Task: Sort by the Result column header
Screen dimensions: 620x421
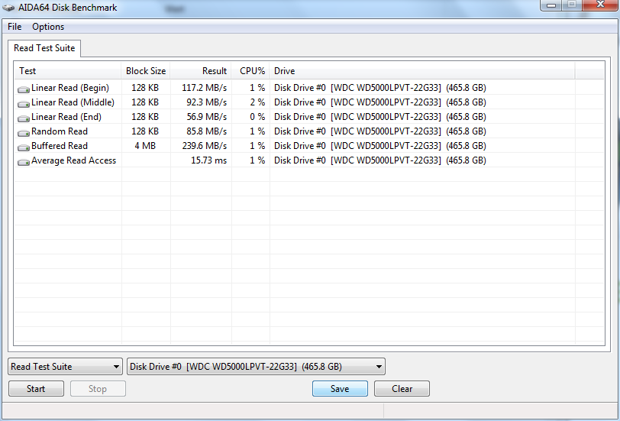Action: click(x=201, y=71)
